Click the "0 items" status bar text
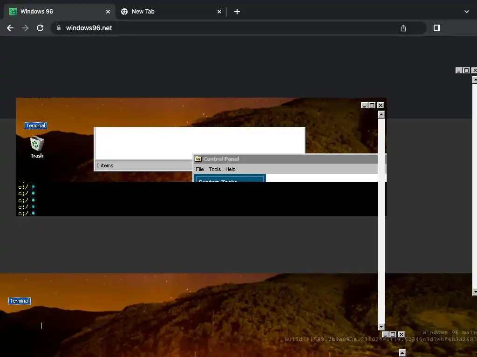 (105, 165)
